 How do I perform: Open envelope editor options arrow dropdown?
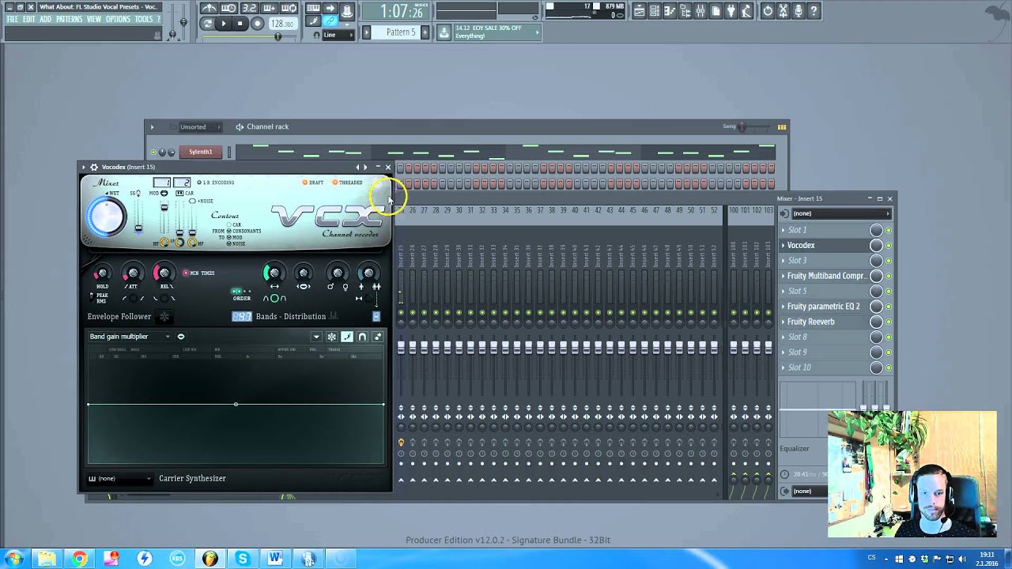316,337
